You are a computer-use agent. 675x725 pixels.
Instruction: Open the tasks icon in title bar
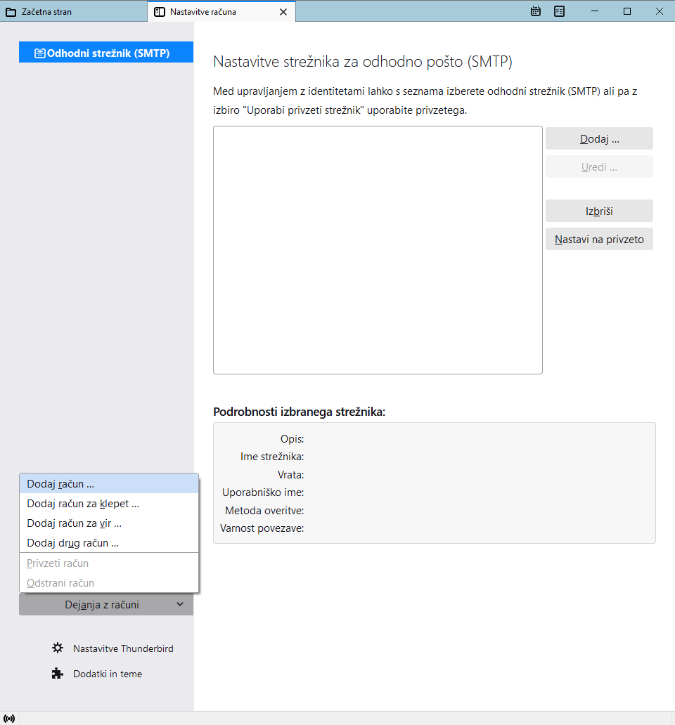[559, 11]
